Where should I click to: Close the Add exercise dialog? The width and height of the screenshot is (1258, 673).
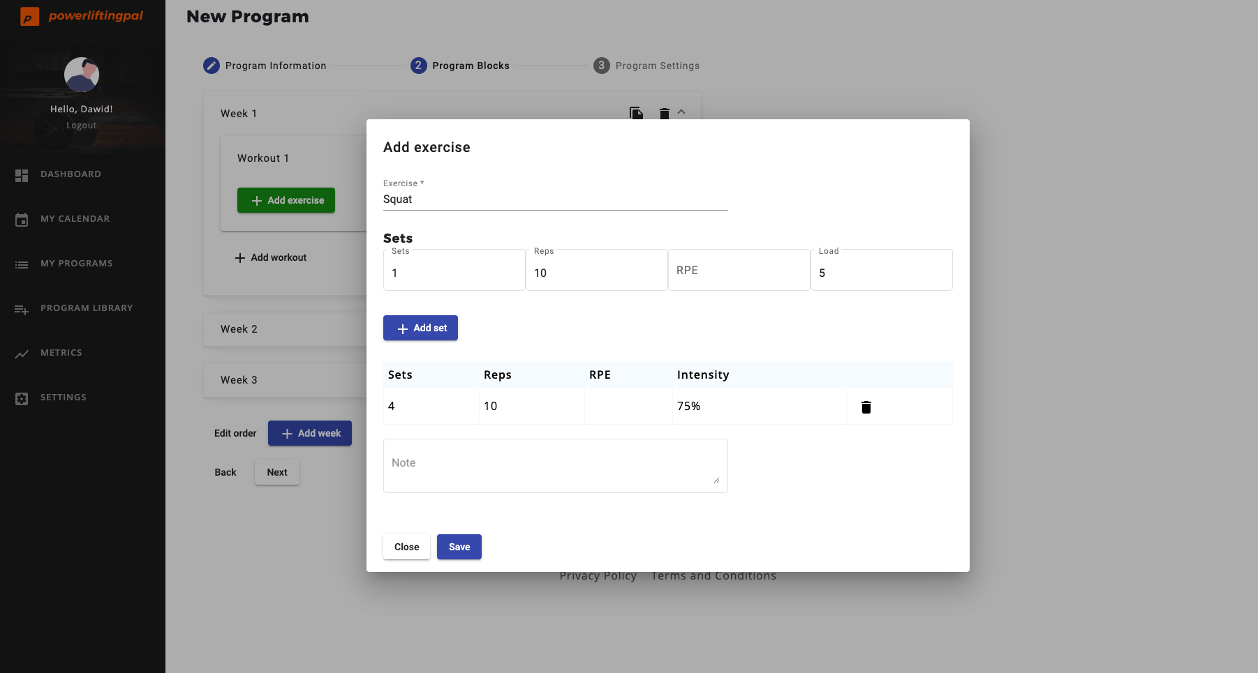406,547
